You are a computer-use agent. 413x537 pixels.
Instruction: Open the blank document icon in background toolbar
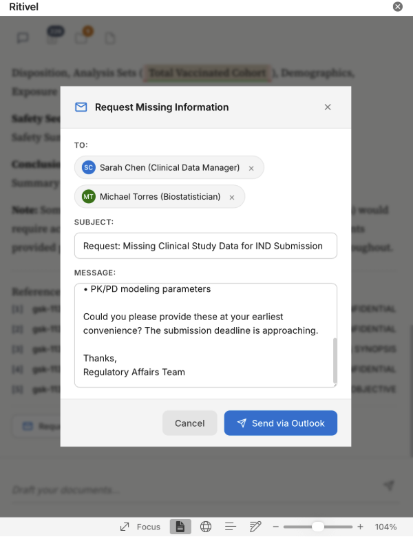(110, 38)
